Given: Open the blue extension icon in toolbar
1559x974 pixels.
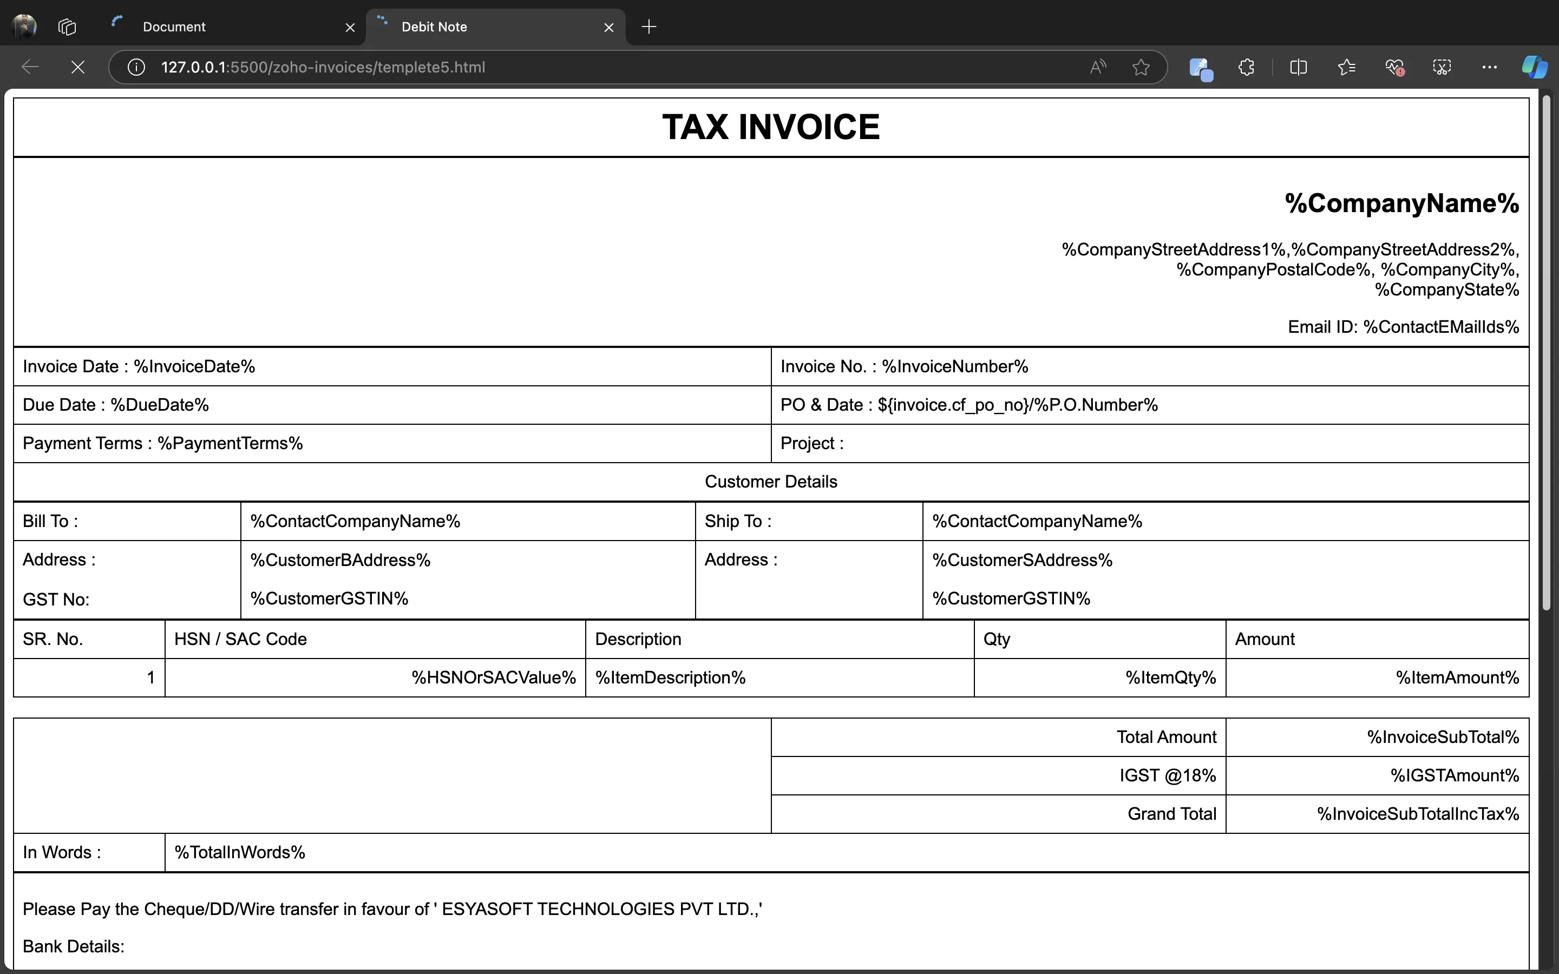Looking at the screenshot, I should click(1200, 68).
